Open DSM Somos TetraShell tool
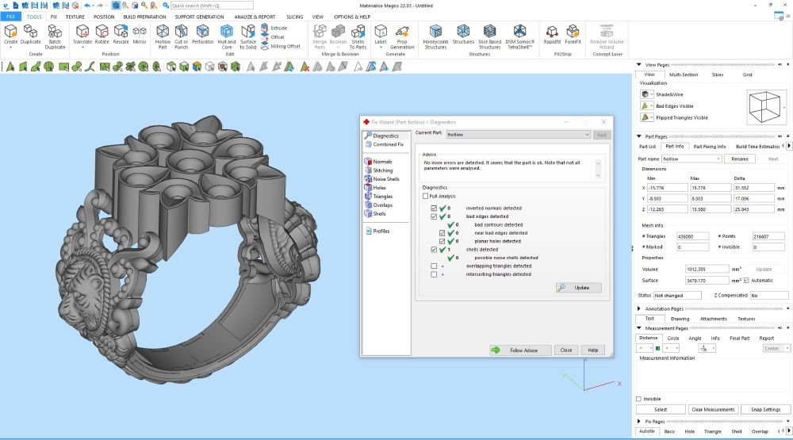This screenshot has width=793, height=440. 519,37
